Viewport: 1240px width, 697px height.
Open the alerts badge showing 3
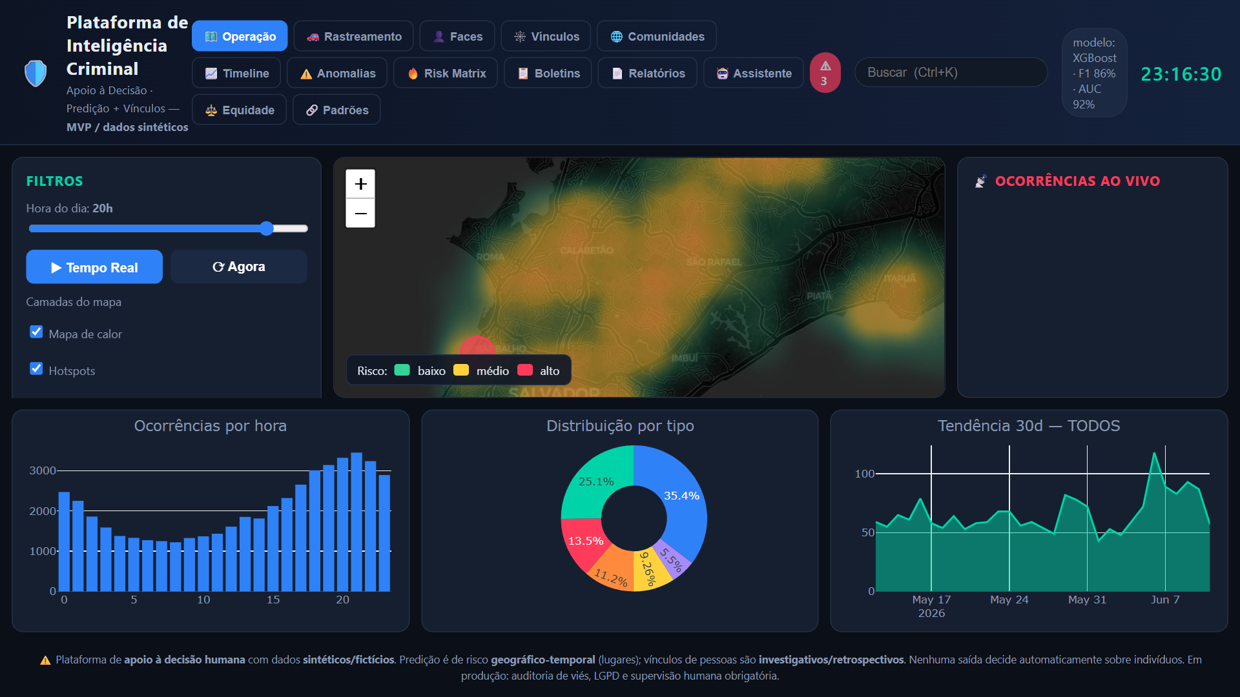coord(825,73)
